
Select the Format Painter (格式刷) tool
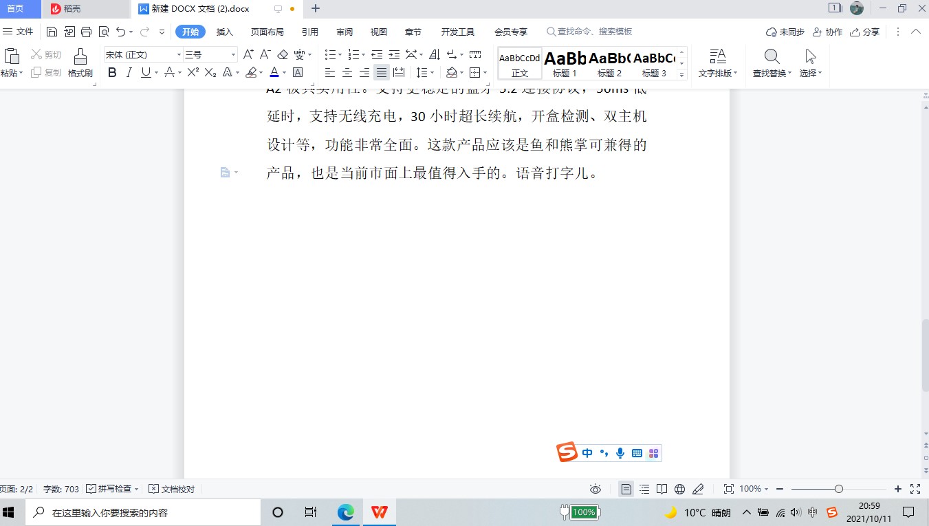80,63
